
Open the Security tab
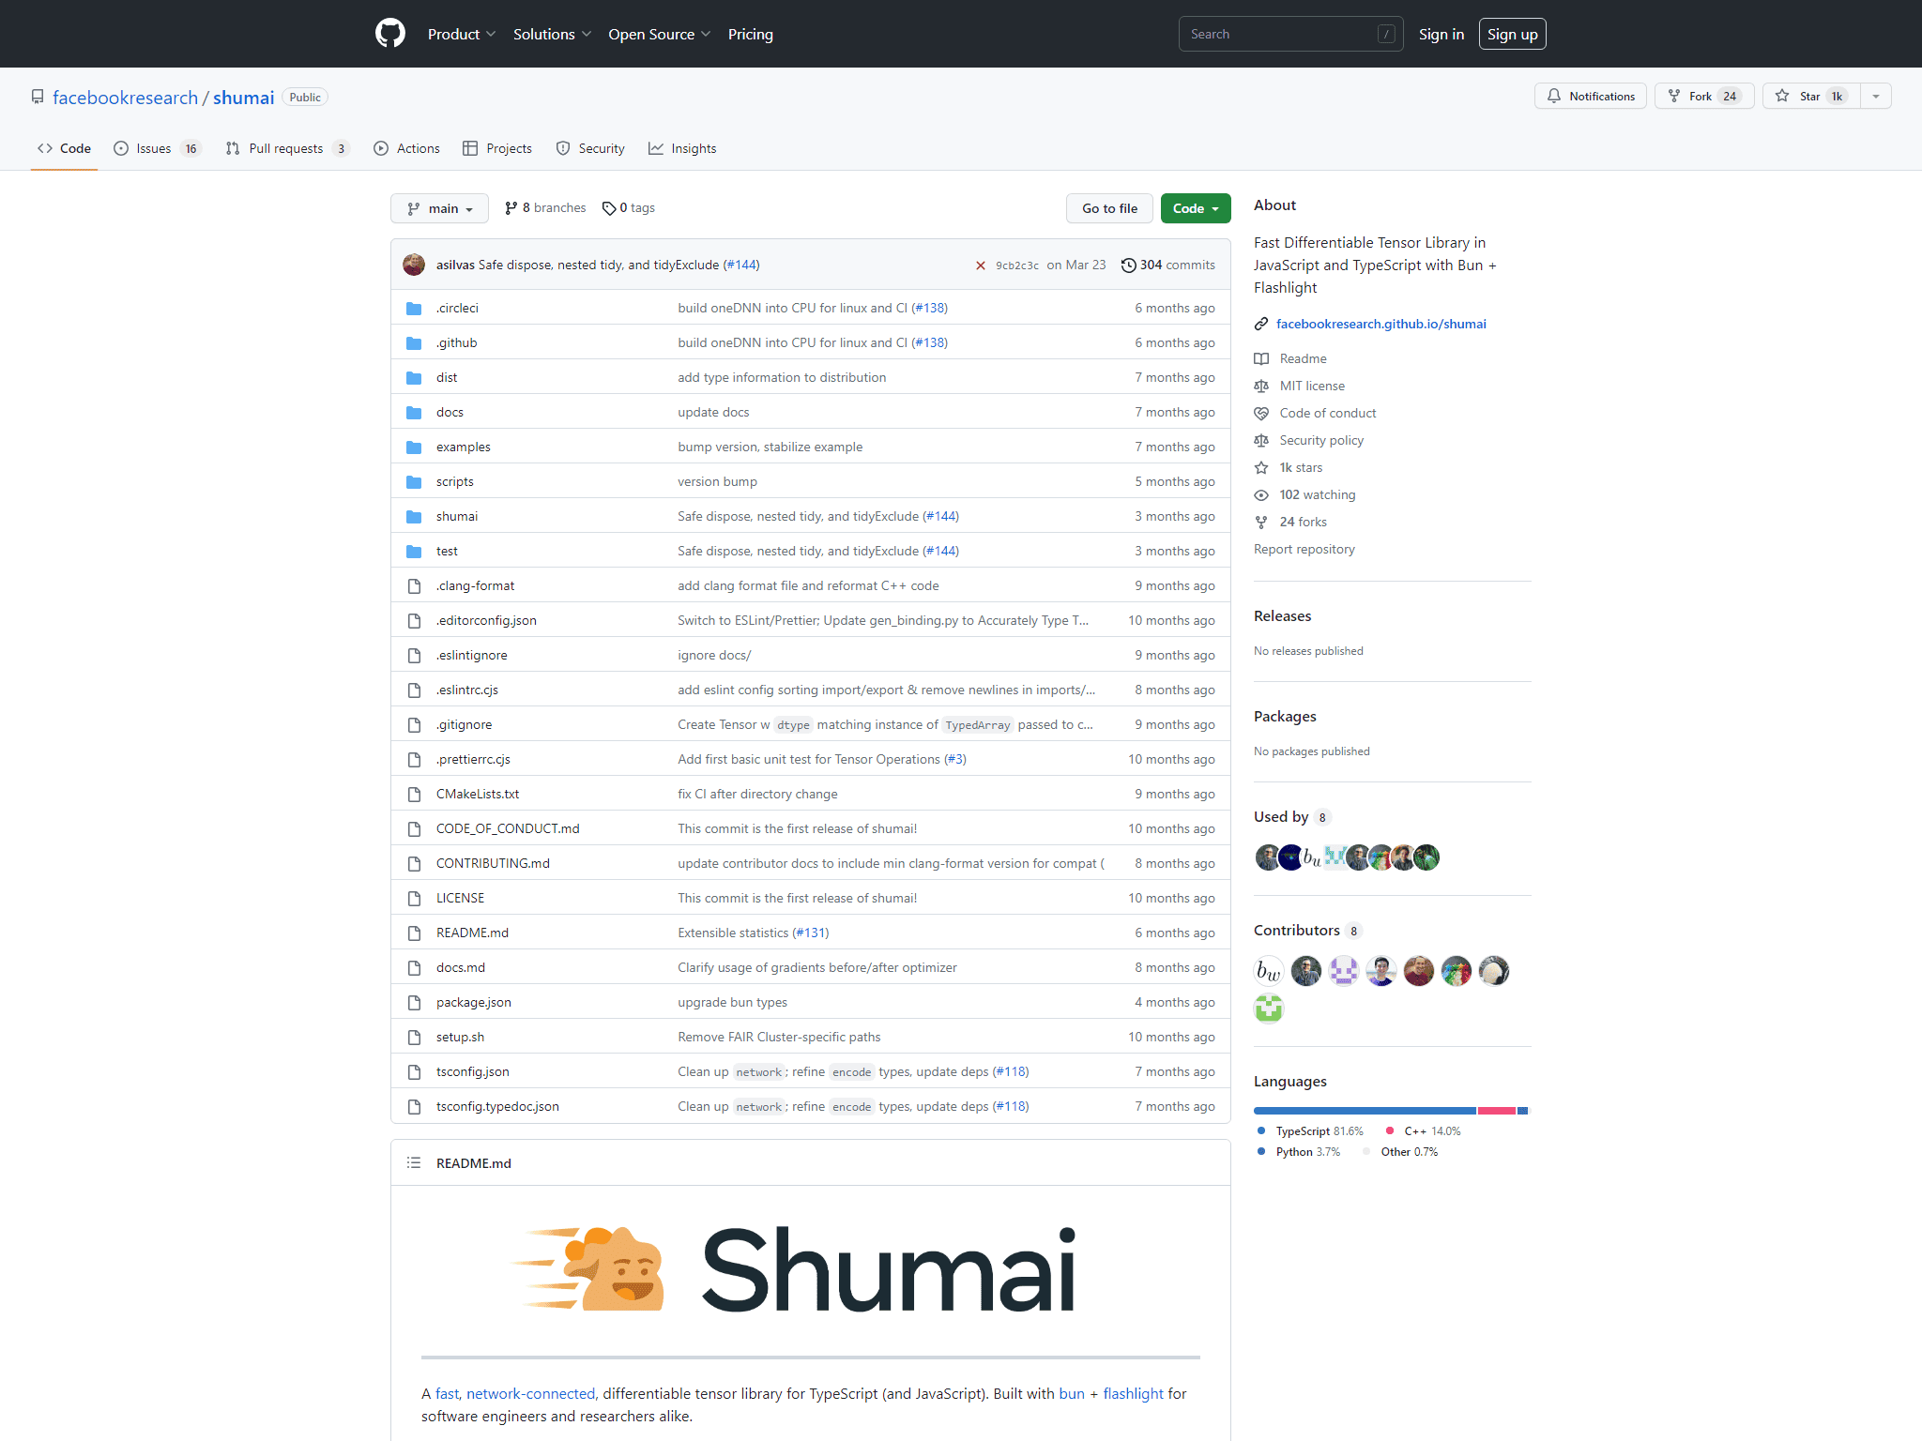pyautogui.click(x=590, y=148)
